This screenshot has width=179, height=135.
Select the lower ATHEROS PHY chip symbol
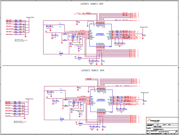(101, 101)
